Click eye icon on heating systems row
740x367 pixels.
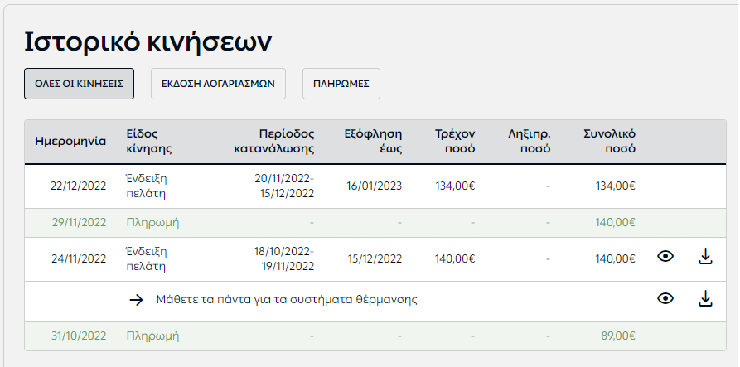coord(665,298)
